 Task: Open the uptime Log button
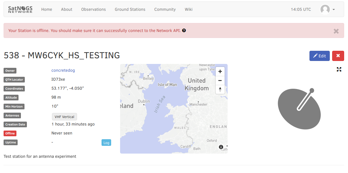point(106,143)
